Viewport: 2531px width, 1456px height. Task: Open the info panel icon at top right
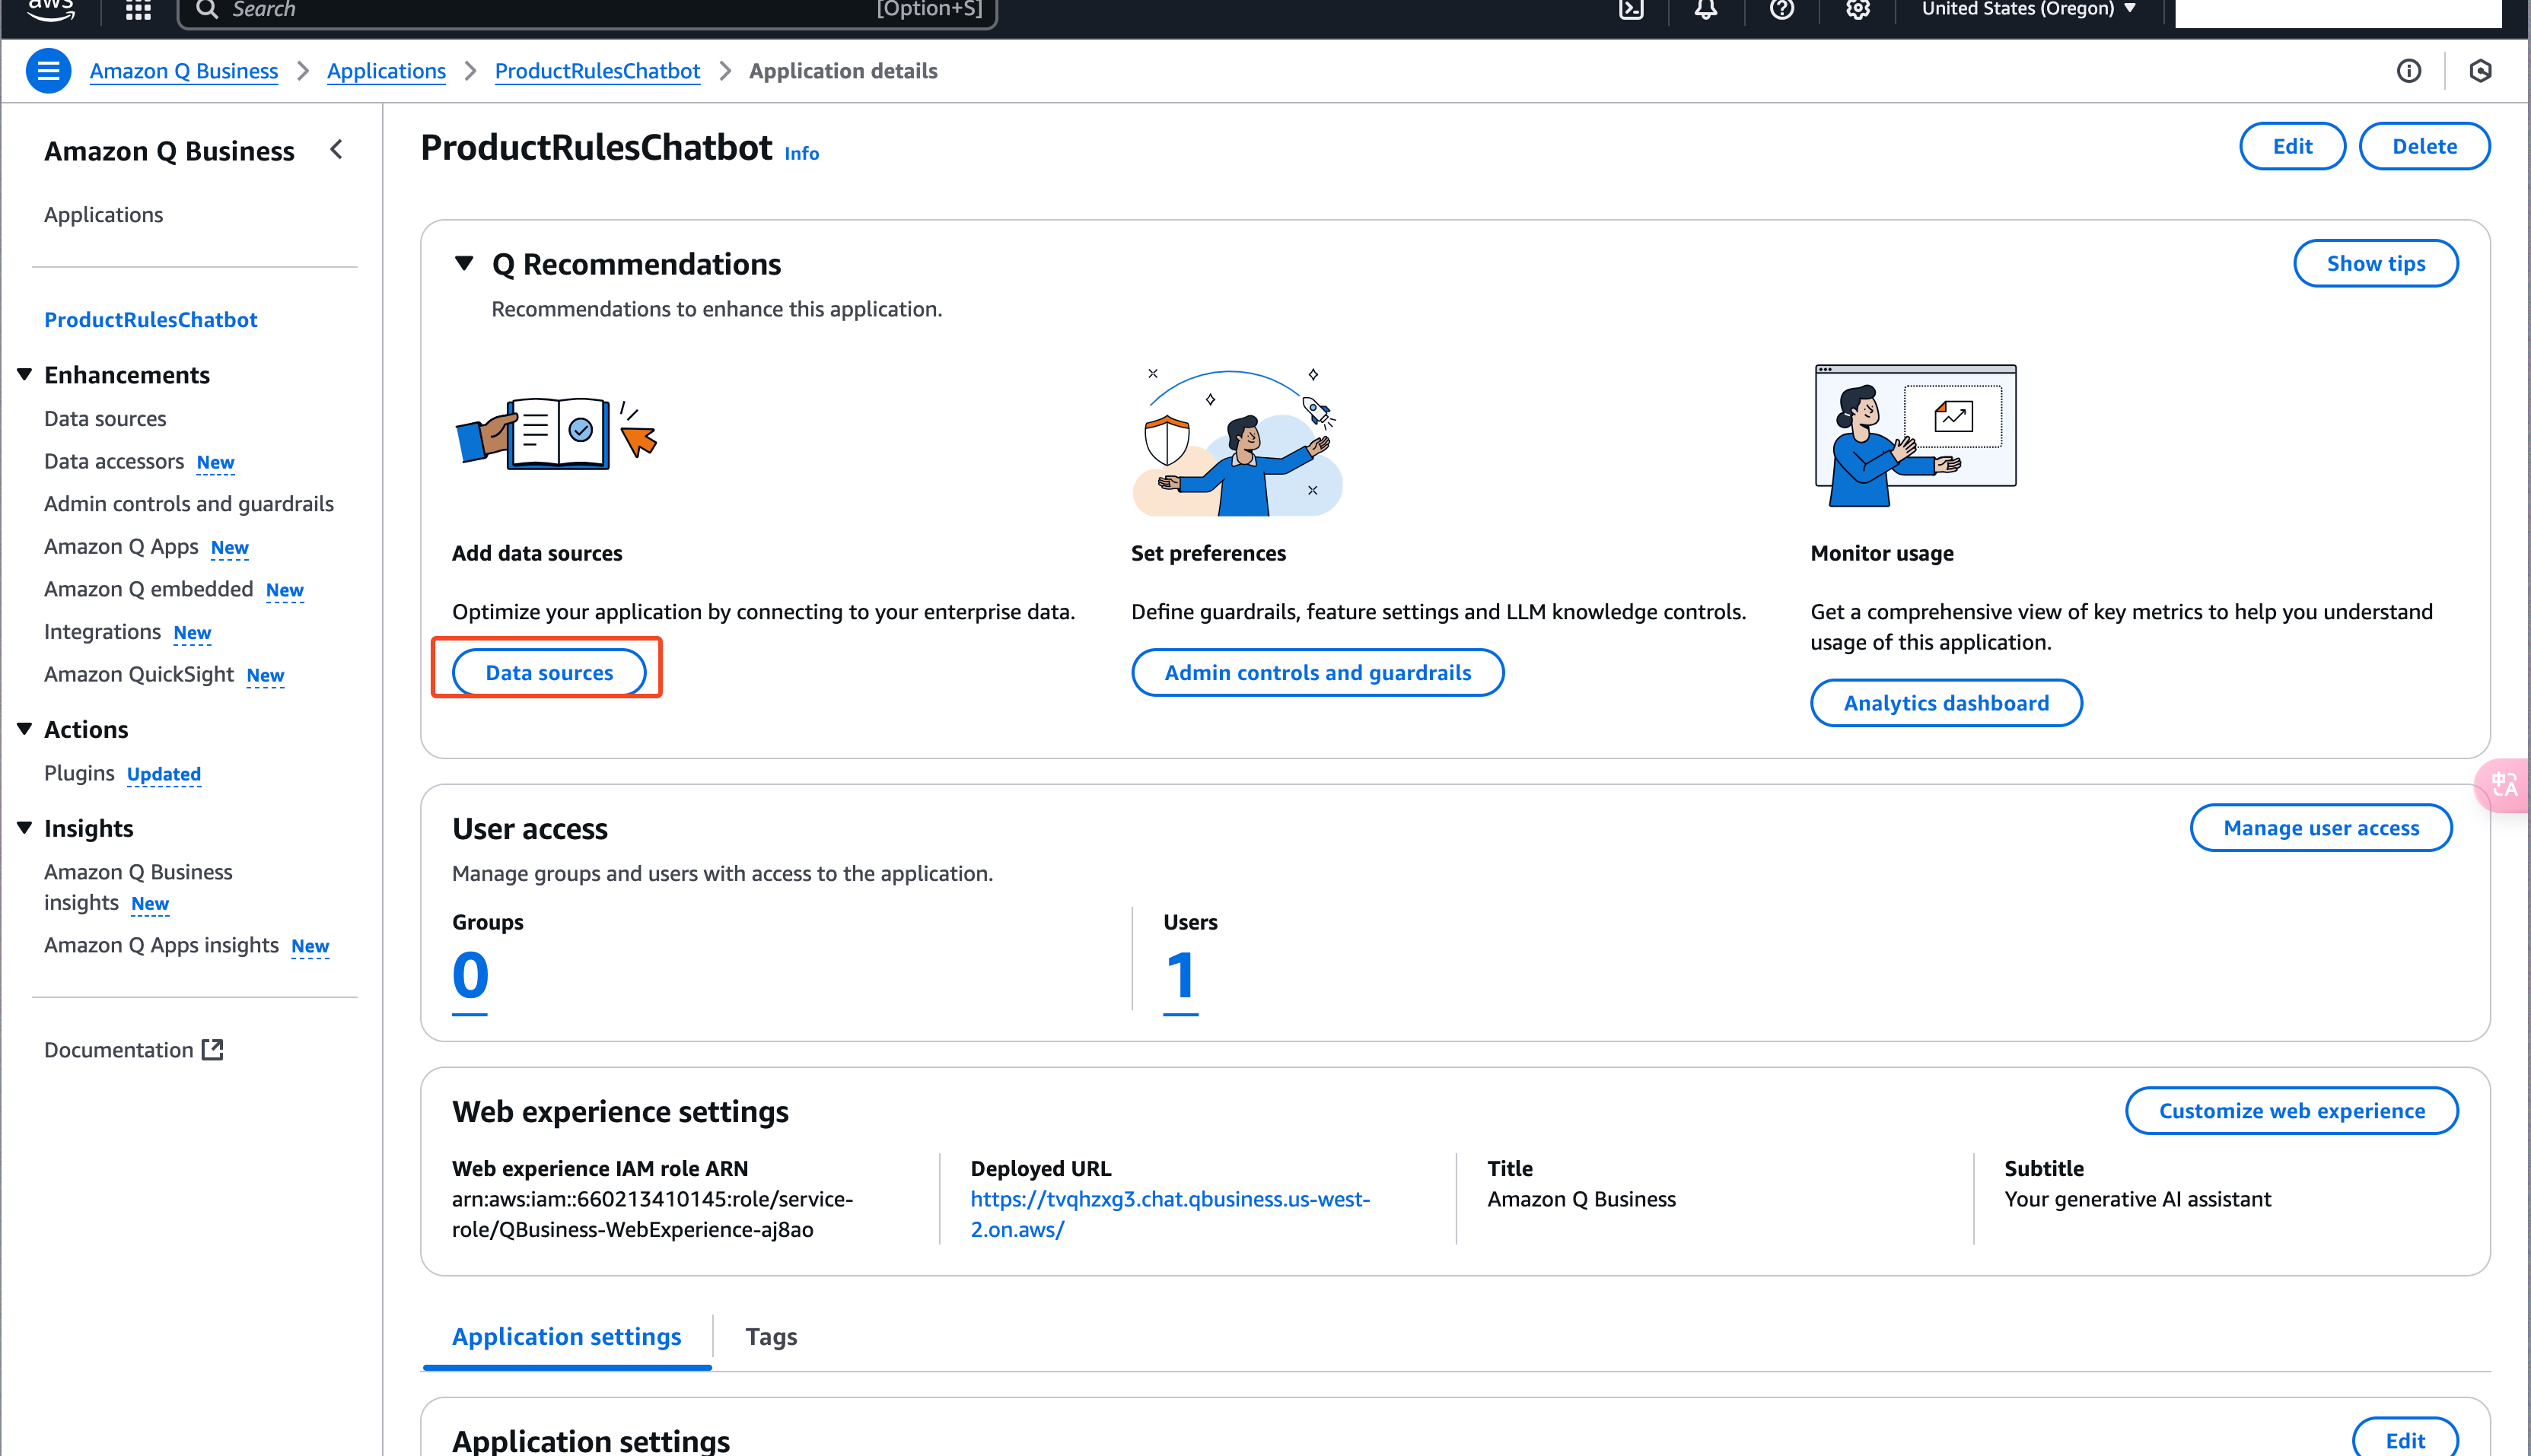pyautogui.click(x=2409, y=71)
